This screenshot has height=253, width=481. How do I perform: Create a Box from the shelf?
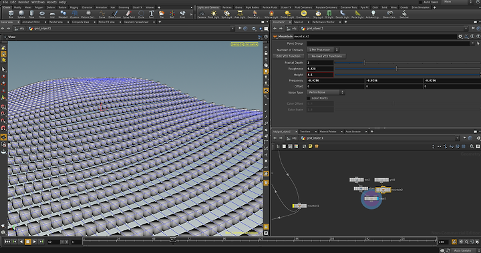pyautogui.click(x=11, y=14)
